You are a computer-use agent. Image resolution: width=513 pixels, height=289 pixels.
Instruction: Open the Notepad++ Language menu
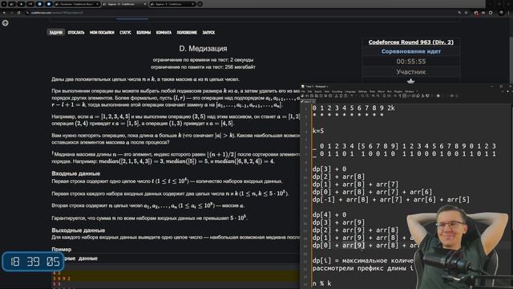coord(350,92)
